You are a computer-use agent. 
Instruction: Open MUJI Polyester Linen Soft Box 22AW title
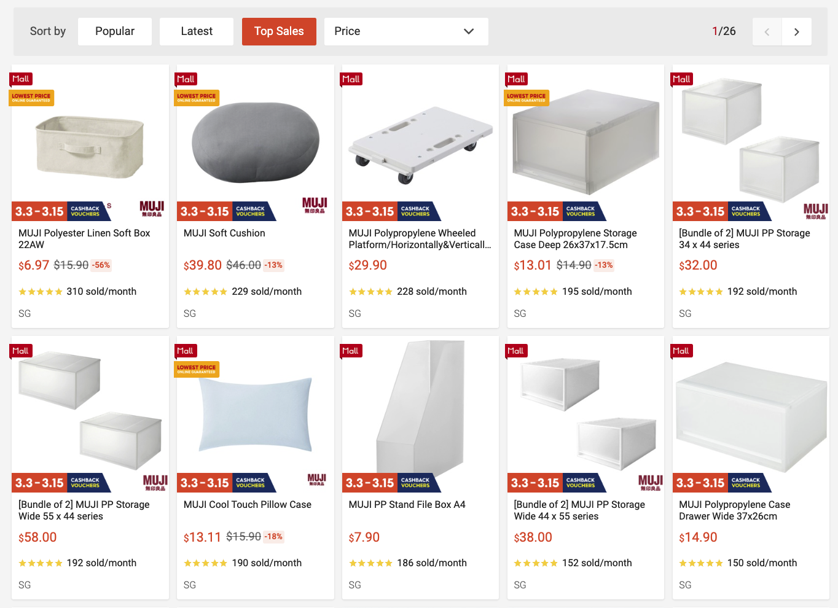pos(84,239)
